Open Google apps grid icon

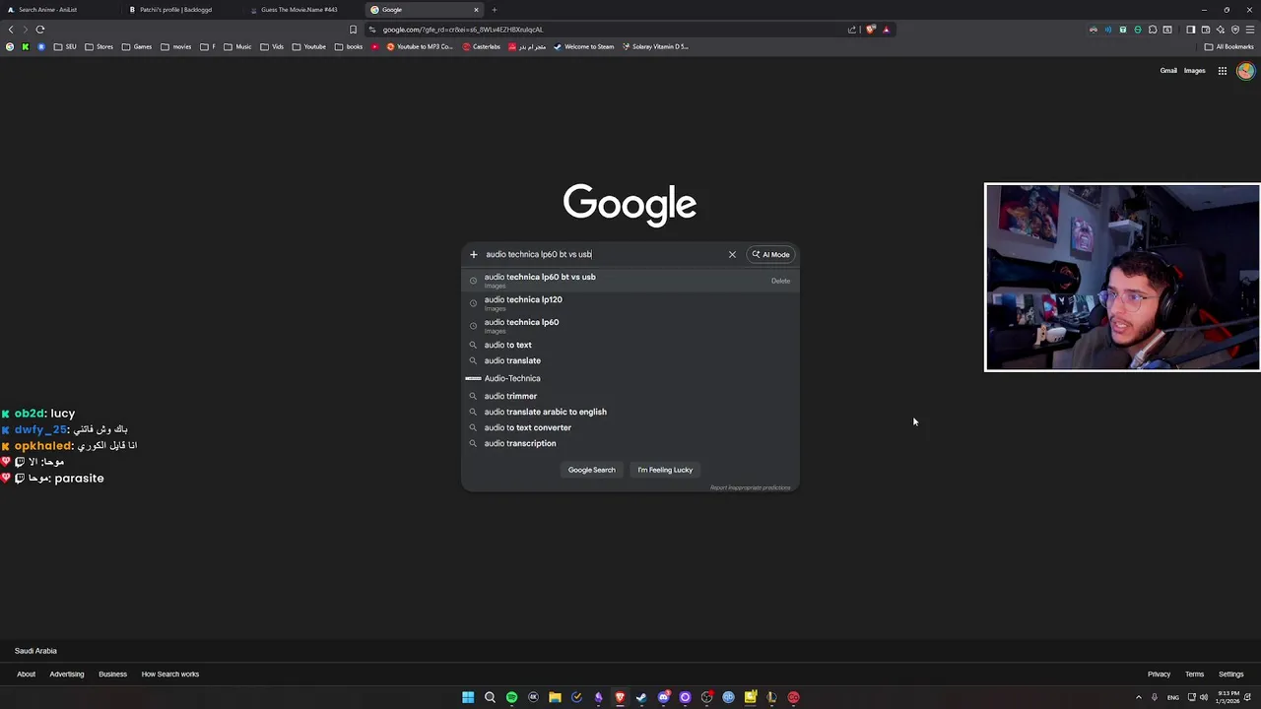[x=1223, y=71]
